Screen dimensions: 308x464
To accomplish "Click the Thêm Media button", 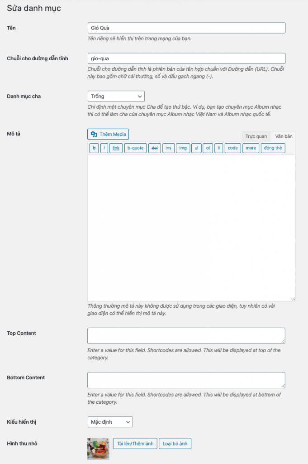I will pyautogui.click(x=108, y=134).
